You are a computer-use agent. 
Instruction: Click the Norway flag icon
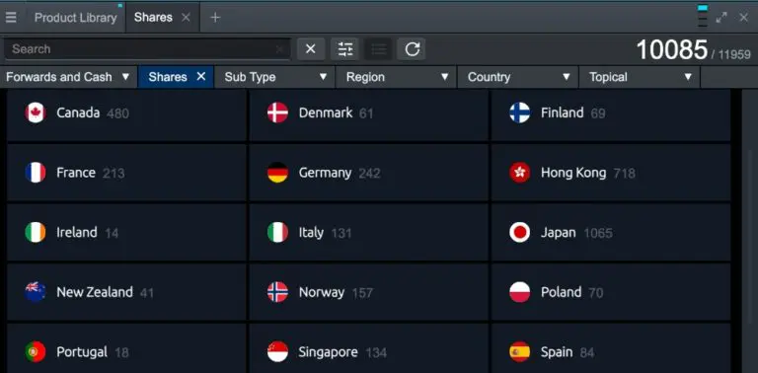tap(277, 292)
